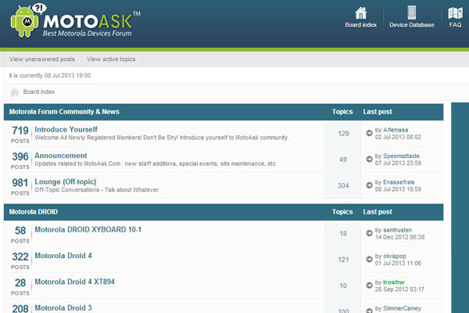469x313 pixels.
Task: Click the 396 posts count
Action: coord(20,156)
